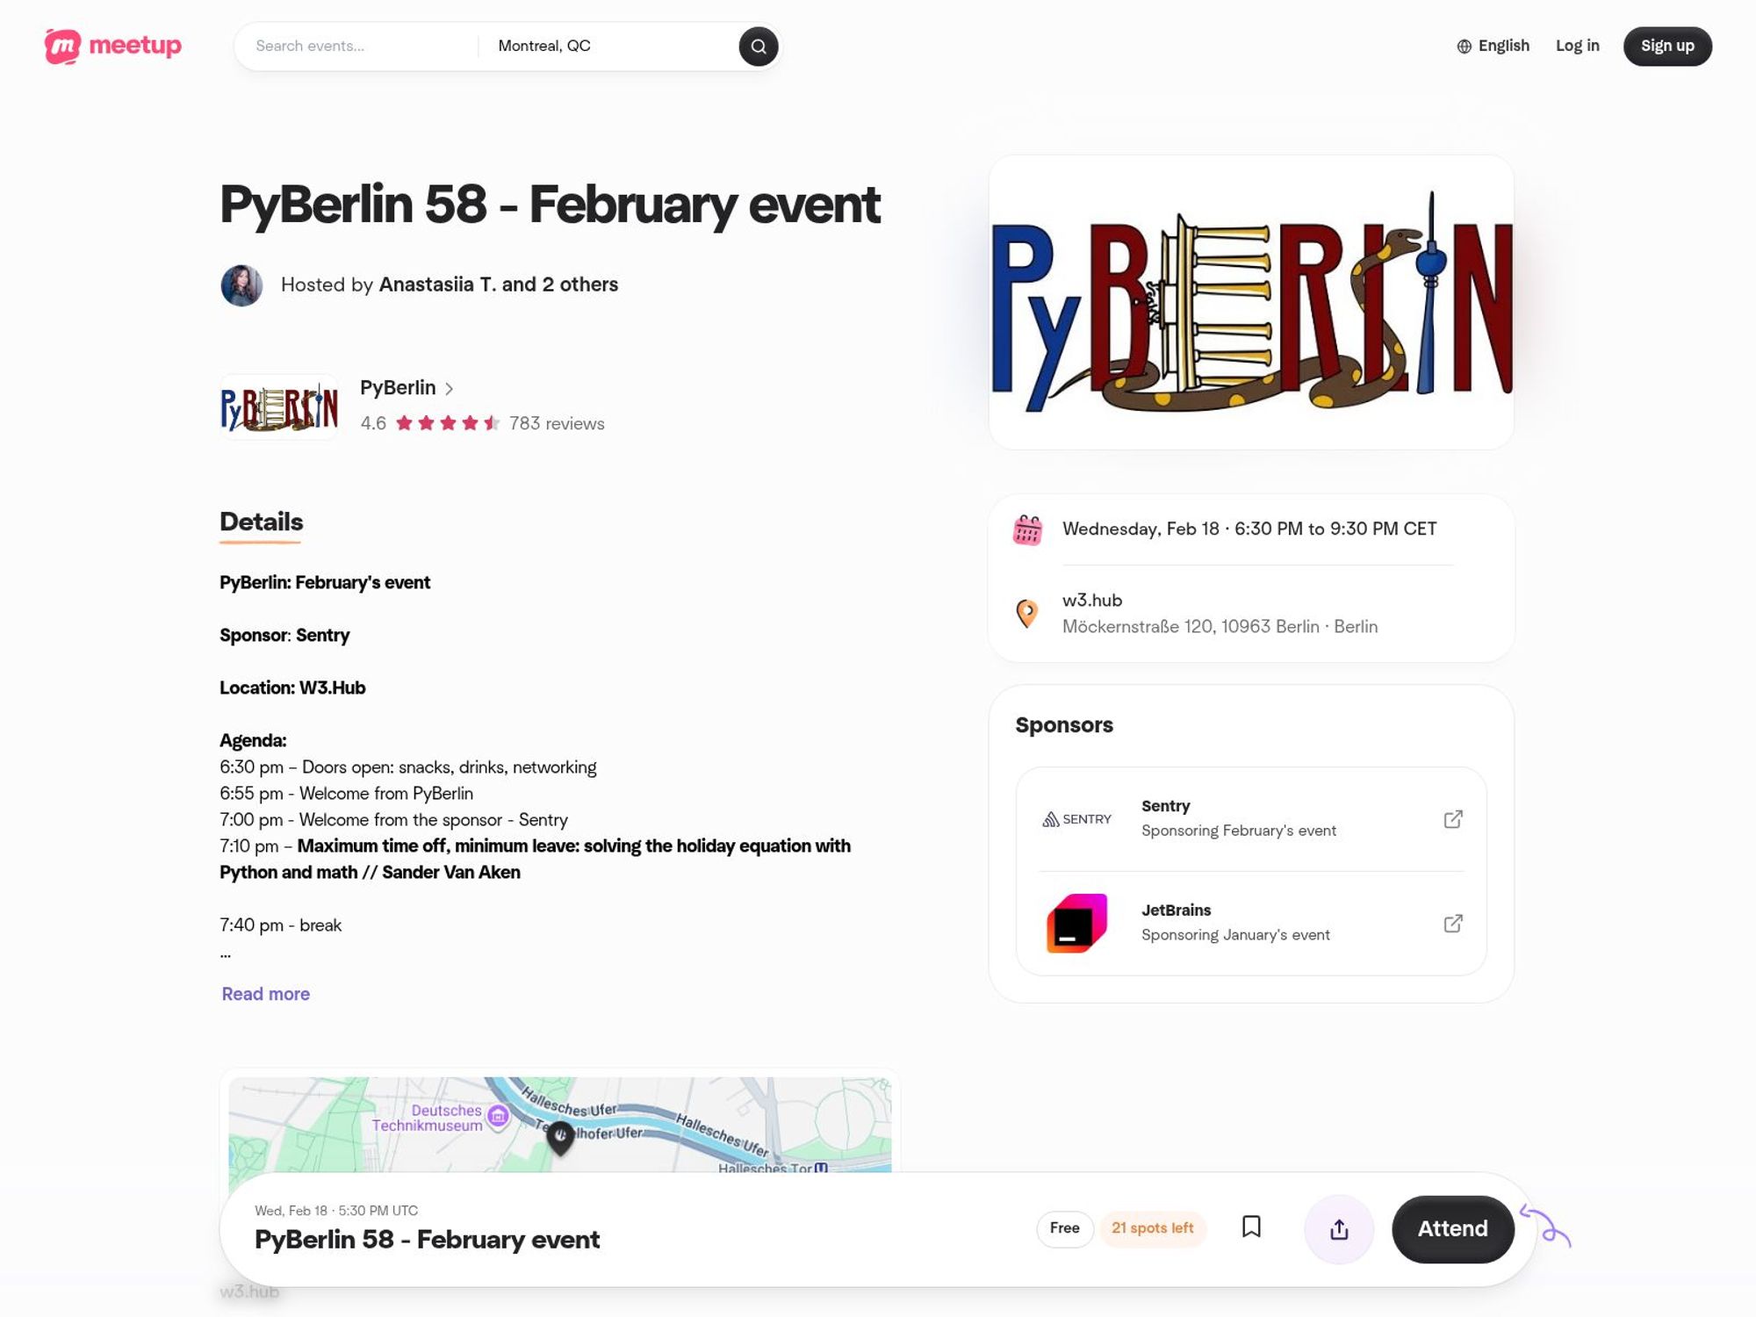Expand the event description with Read more
This screenshot has height=1317, width=1756.
pos(264,993)
